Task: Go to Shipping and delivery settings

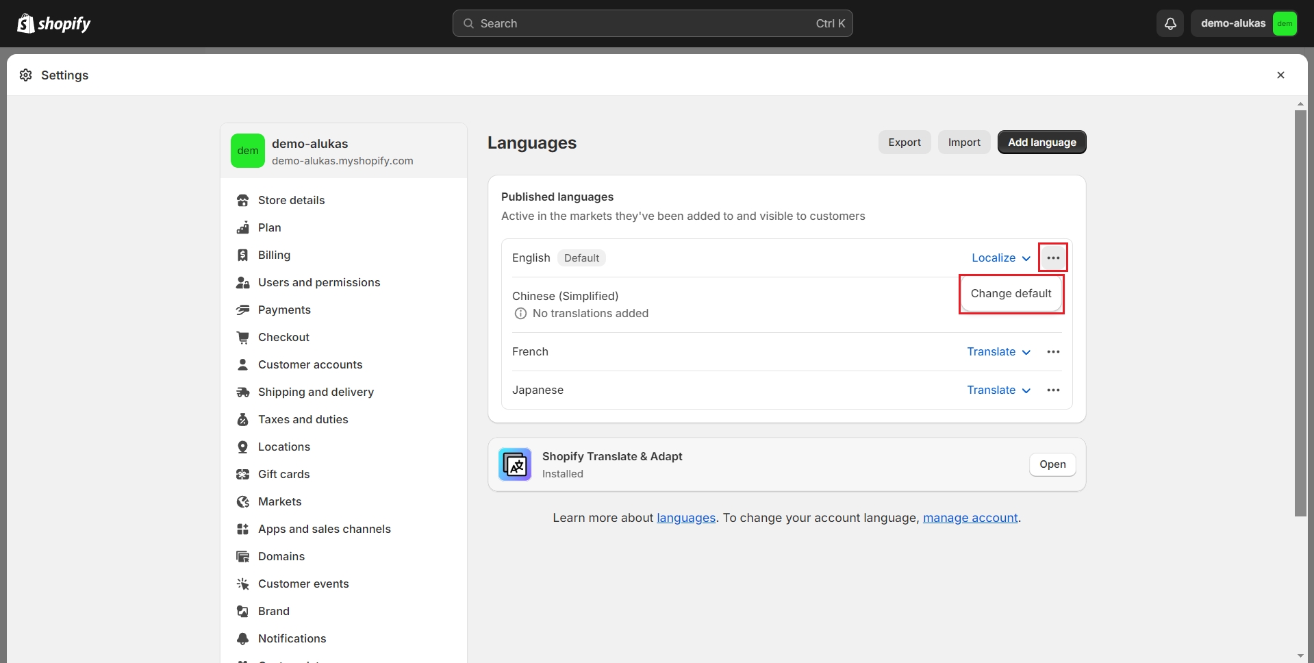Action: coord(316,392)
